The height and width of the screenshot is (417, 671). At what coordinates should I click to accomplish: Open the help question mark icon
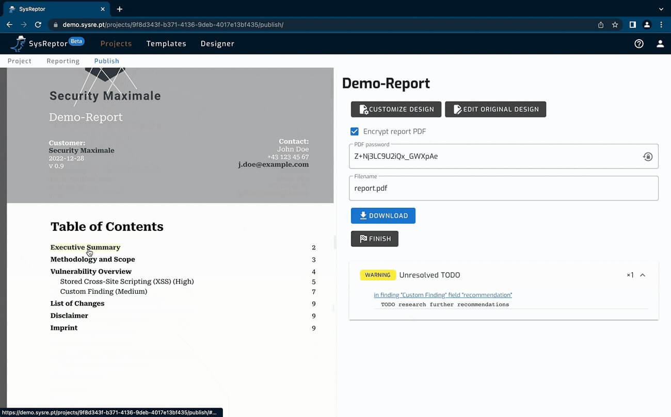(639, 44)
